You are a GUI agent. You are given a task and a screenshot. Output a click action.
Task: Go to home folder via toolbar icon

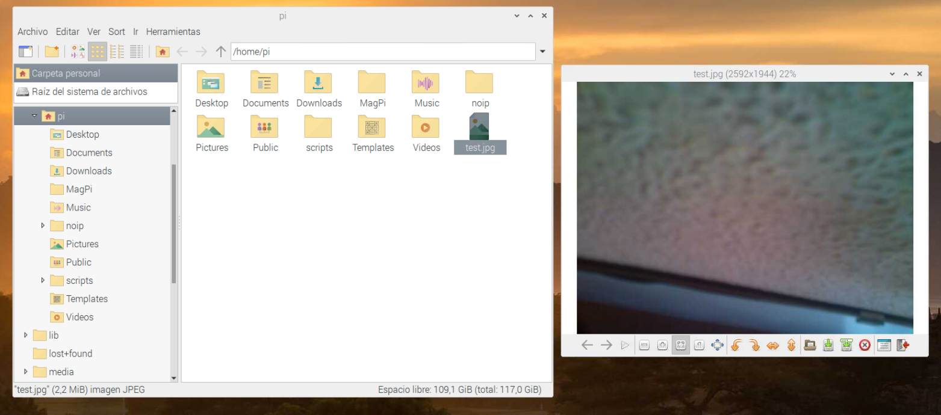162,52
